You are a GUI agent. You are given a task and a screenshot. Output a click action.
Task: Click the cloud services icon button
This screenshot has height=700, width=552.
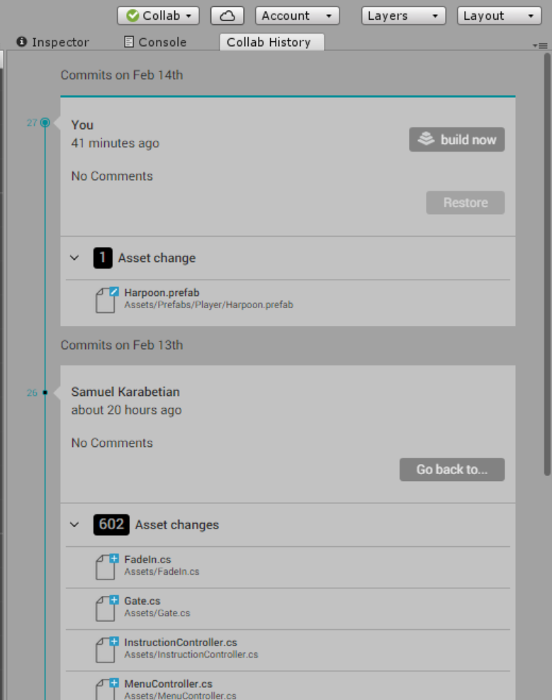[x=227, y=16]
